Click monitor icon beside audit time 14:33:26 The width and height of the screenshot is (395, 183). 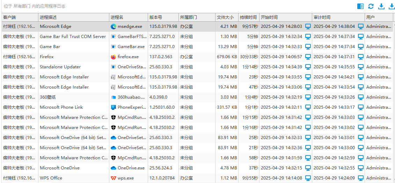coord(361,97)
